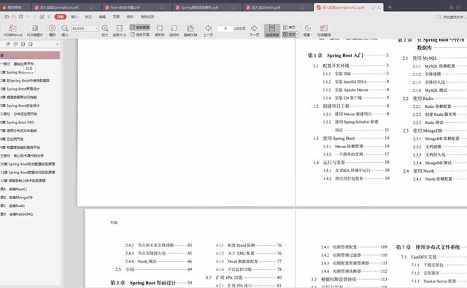Start slideshow with the 播放 button
This screenshot has width=467, height=288.
coord(52,31)
